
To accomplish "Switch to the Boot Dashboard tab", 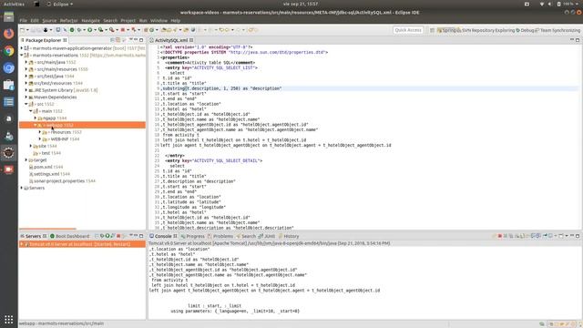I will click(69, 236).
